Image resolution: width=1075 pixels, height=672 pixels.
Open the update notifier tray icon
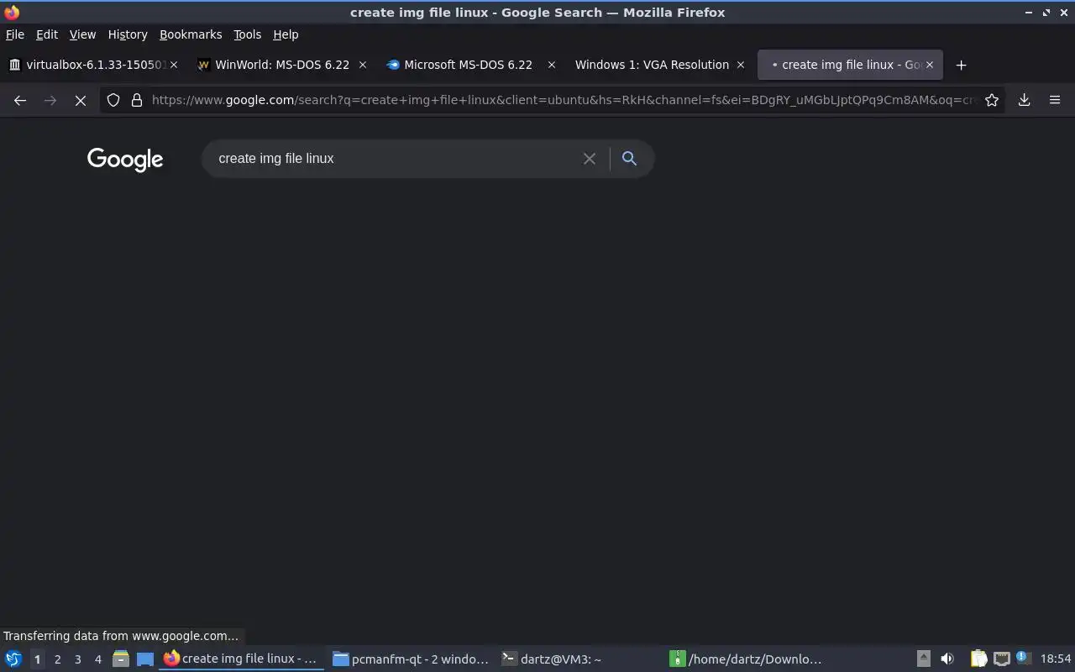(1022, 657)
